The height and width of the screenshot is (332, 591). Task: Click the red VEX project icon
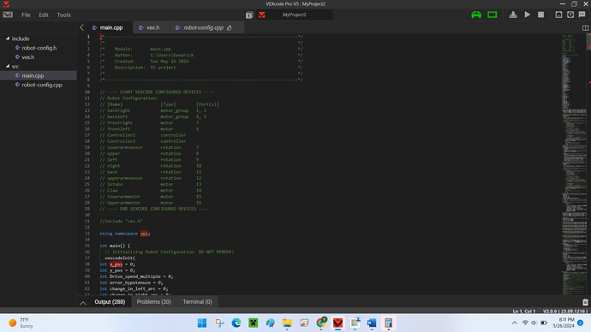tap(262, 15)
